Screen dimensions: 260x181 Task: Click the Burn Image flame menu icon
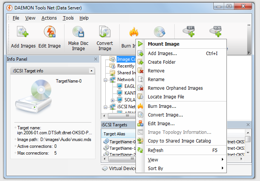pyautogui.click(x=140, y=106)
